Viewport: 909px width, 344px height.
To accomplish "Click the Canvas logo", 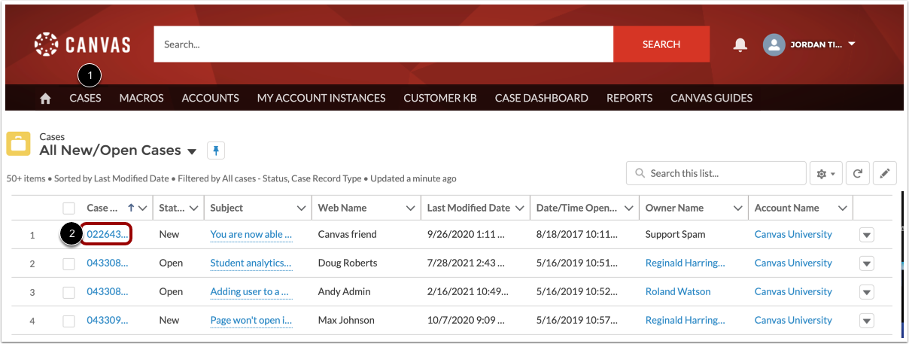I will coord(82,44).
